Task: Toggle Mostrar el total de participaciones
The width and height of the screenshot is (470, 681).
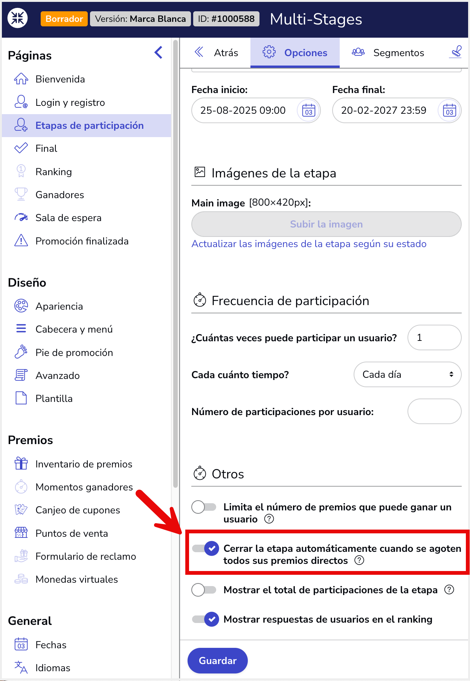Action: tap(204, 590)
